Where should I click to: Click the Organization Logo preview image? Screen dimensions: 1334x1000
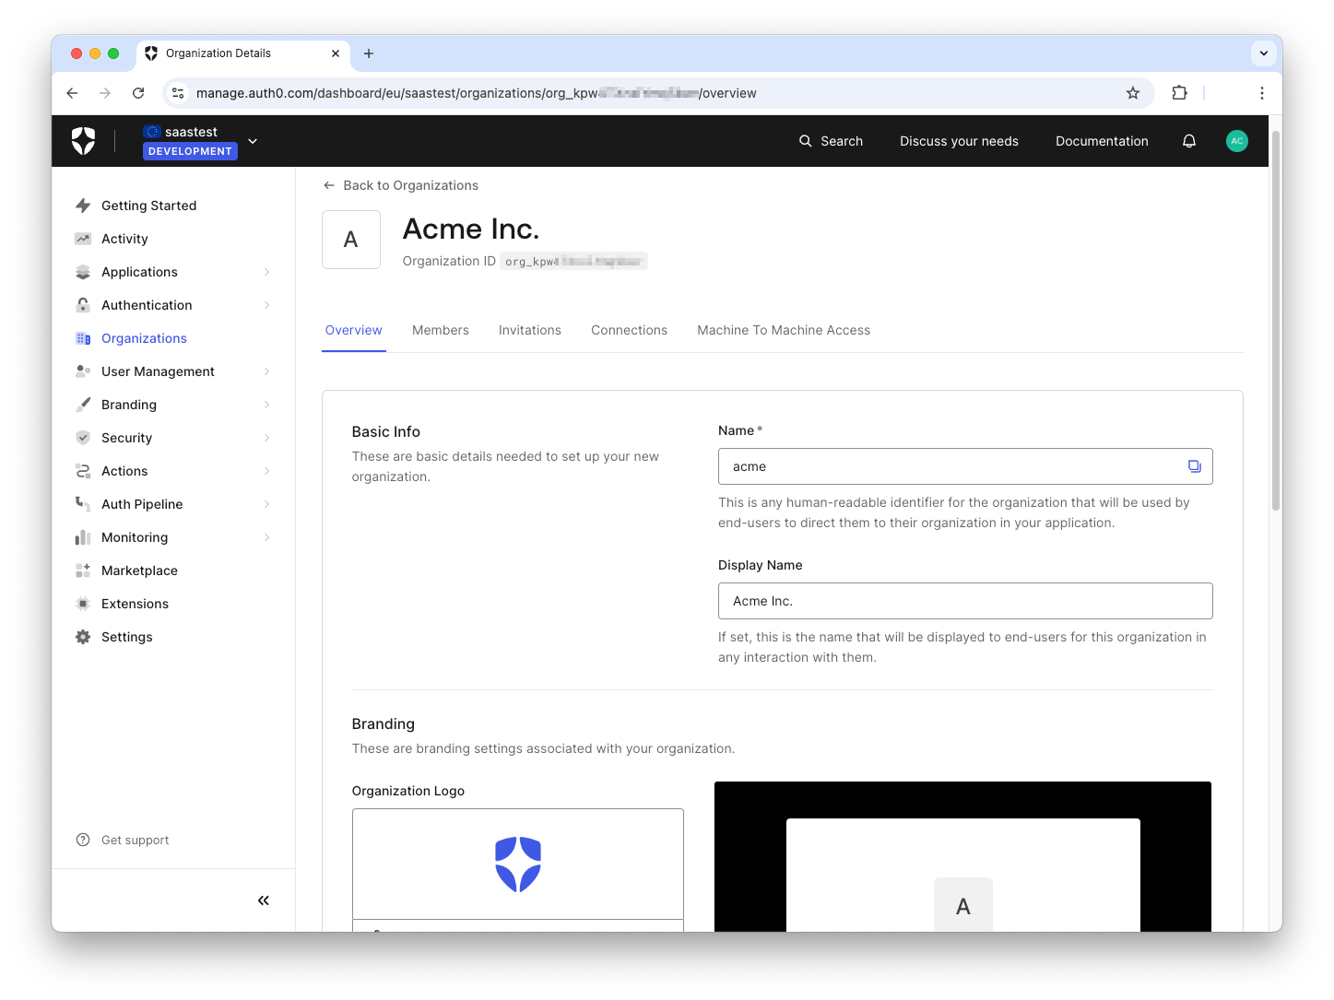click(518, 864)
